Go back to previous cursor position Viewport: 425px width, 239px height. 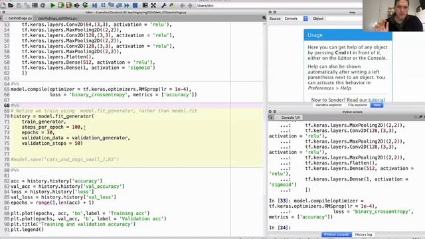click(182, 5)
